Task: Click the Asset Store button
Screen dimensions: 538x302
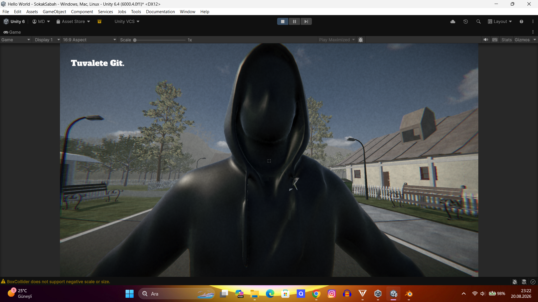Action: point(73,22)
